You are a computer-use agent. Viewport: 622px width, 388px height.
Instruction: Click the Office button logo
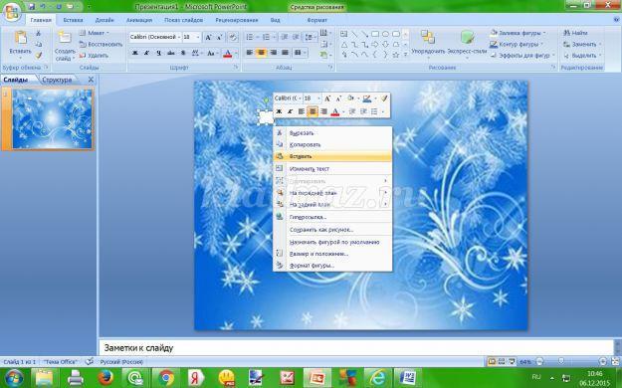[x=12, y=13]
